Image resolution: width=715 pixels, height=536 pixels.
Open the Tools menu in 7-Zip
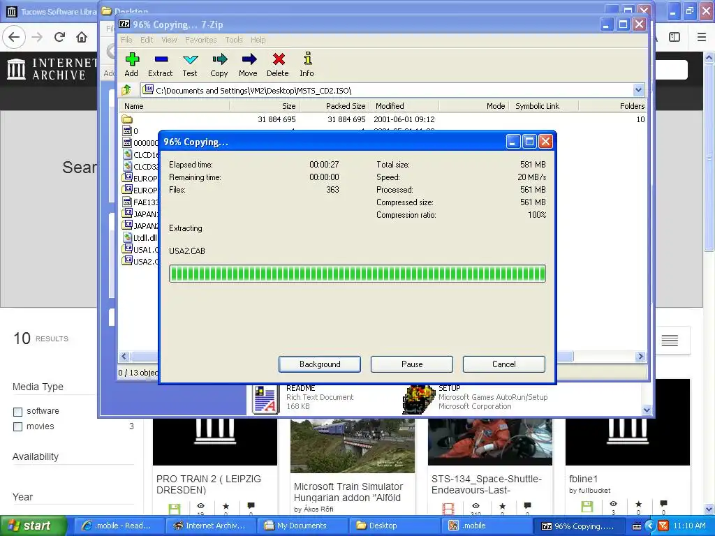[x=234, y=40]
